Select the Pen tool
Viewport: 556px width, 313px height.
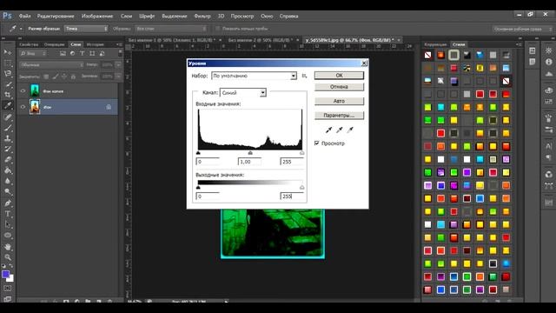point(8,203)
